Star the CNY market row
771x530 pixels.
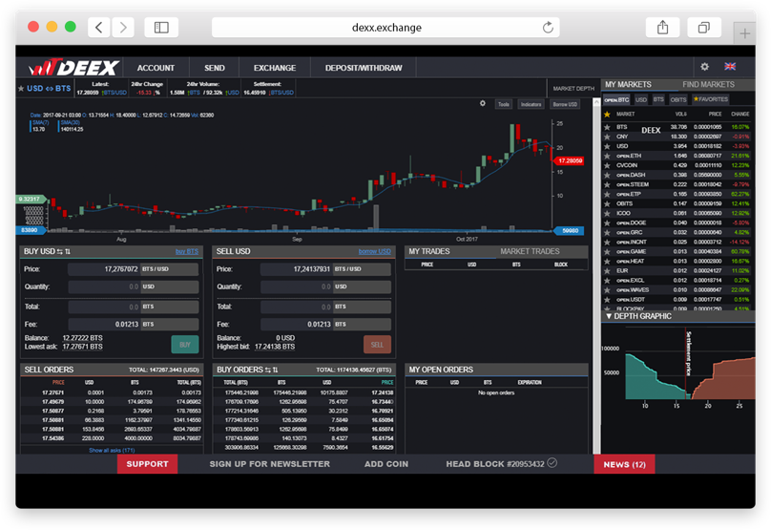tap(607, 137)
